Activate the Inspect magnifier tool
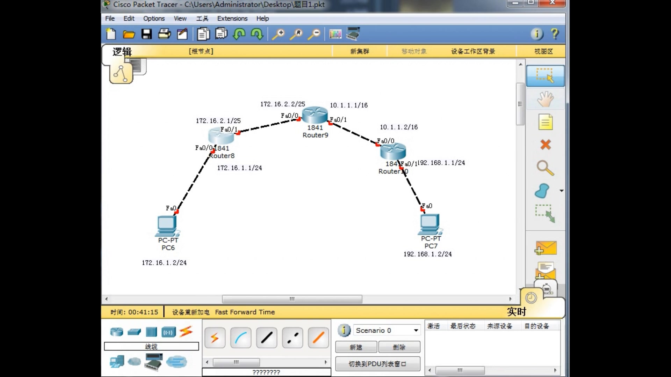Screen dimensions: 671x377 (545, 168)
